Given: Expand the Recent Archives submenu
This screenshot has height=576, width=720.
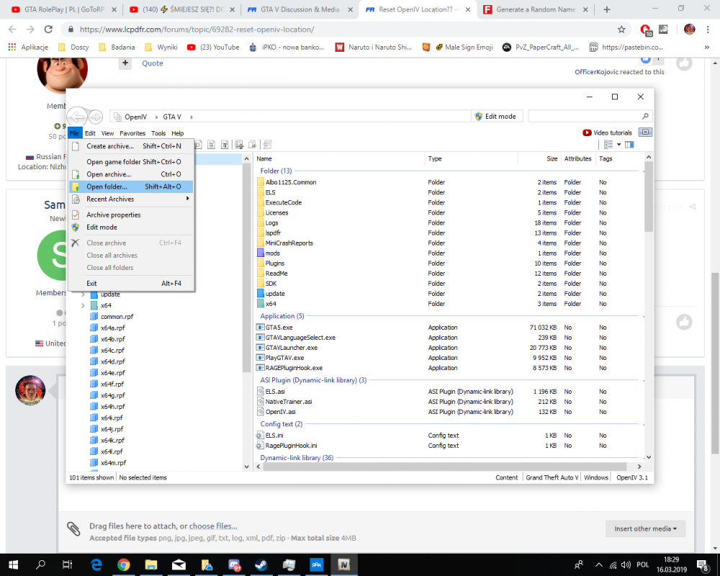Looking at the screenshot, I should point(131,199).
